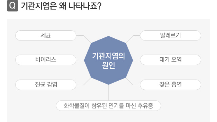Screen dimensions: 217x122
Task: Click the gray Q icon beside the heading
Action: (13, 6)
